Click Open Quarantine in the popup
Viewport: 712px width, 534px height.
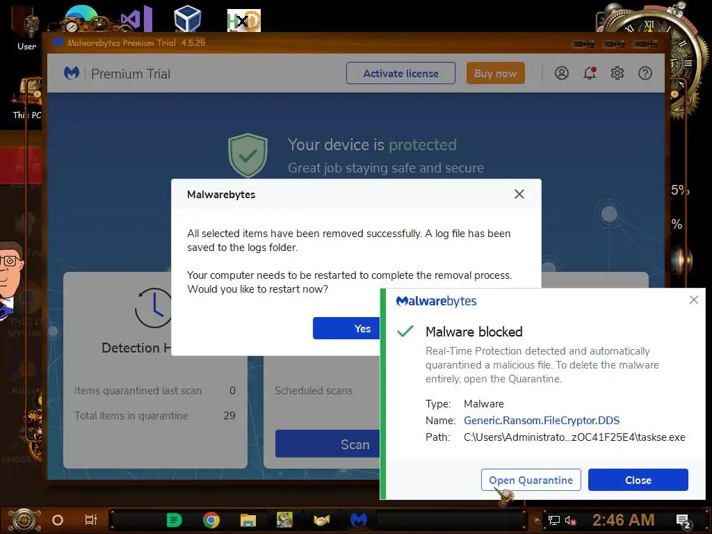(531, 480)
